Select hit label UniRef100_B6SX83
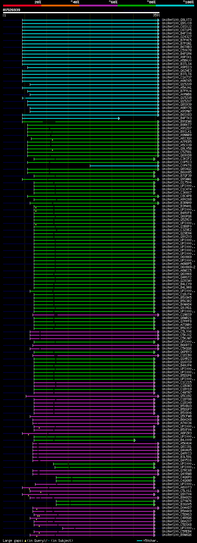The height and width of the screenshot is (543, 197). [x=177, y=115]
